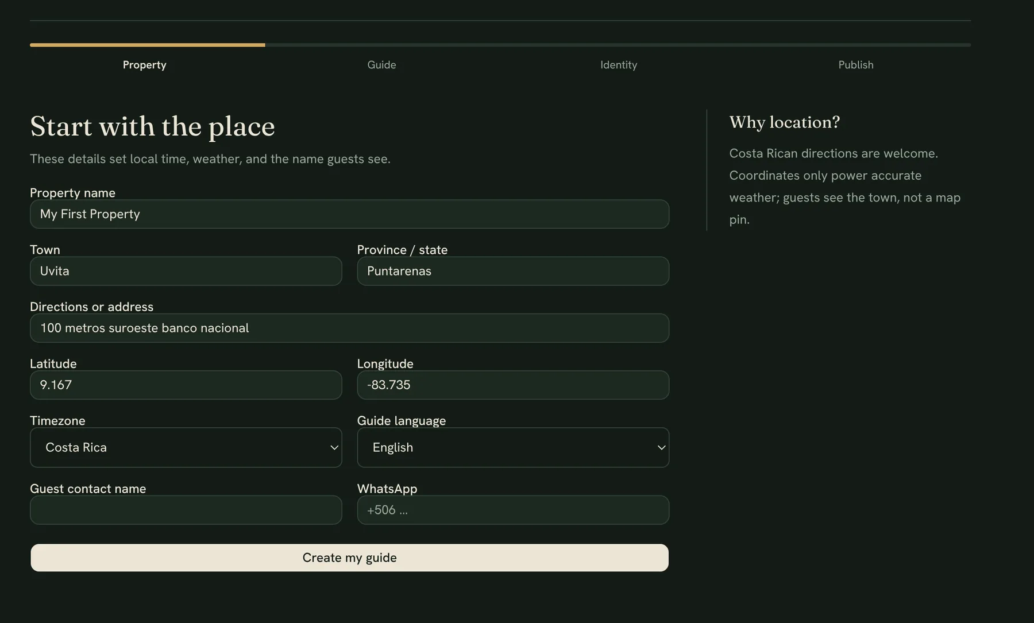This screenshot has width=1034, height=623.
Task: Click the Create my guide button
Action: point(349,558)
